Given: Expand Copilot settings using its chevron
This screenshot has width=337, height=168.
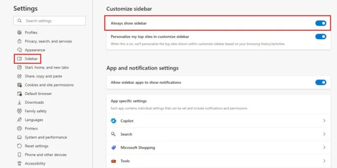Looking at the screenshot, I should [324, 121].
